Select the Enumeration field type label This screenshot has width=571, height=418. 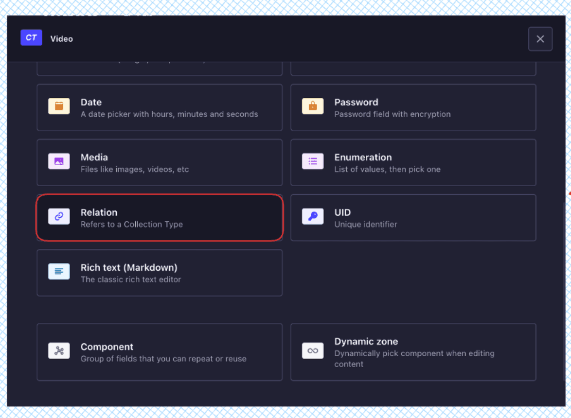coord(363,157)
